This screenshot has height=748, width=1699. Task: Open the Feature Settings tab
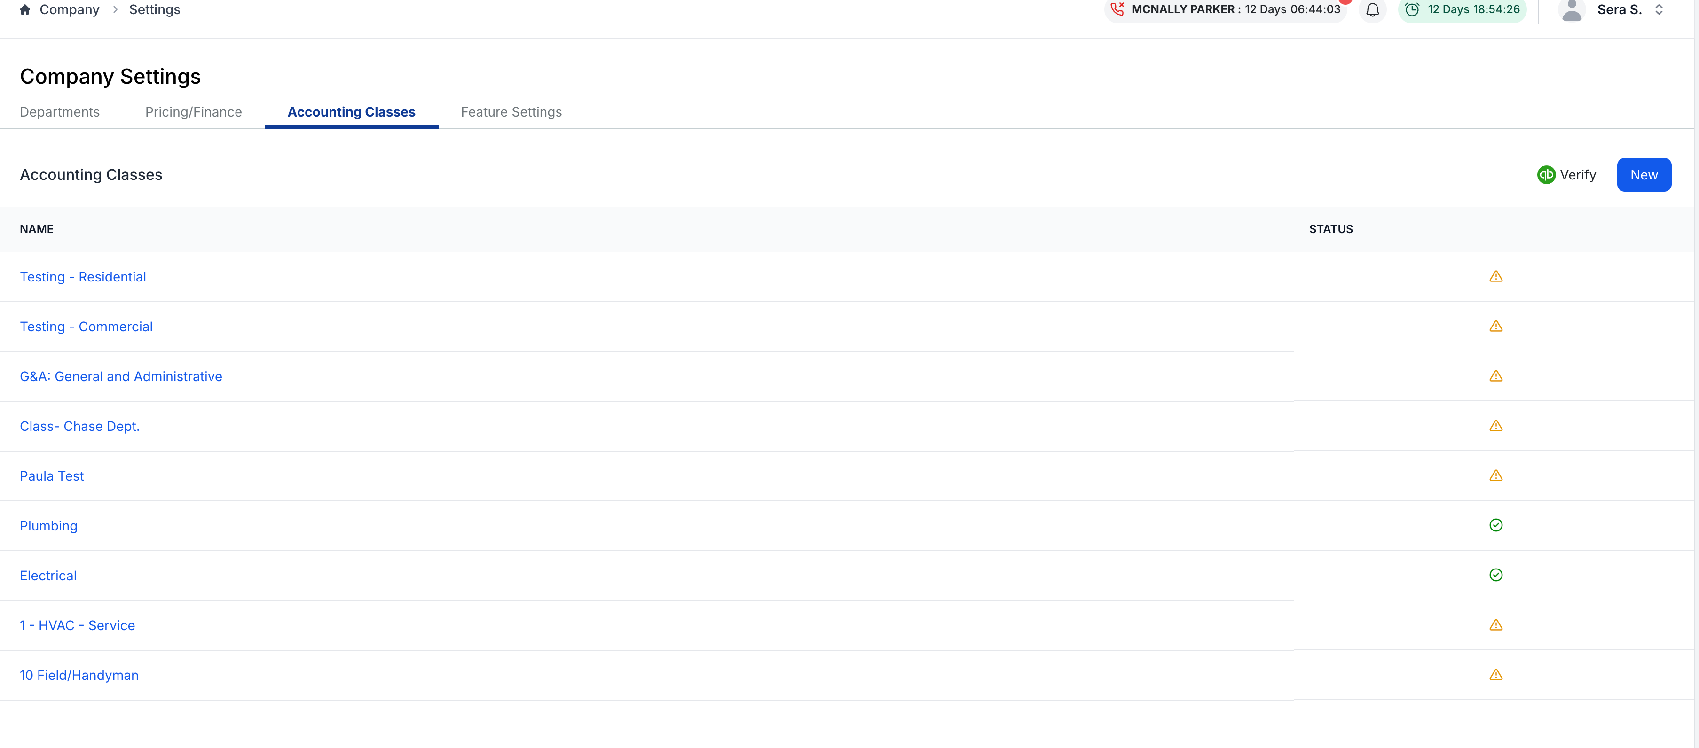(x=511, y=112)
